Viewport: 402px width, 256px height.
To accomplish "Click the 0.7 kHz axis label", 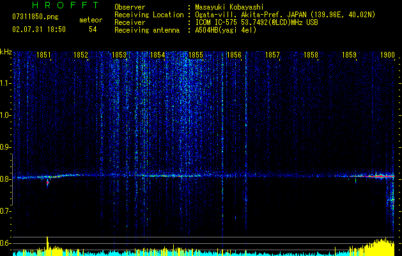I will click(x=5, y=211).
